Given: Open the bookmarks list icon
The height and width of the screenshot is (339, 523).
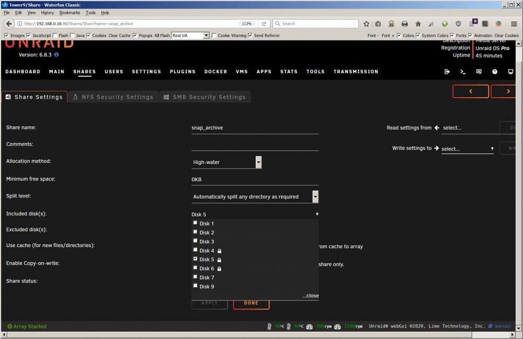Looking at the screenshot, I should pos(378,24).
